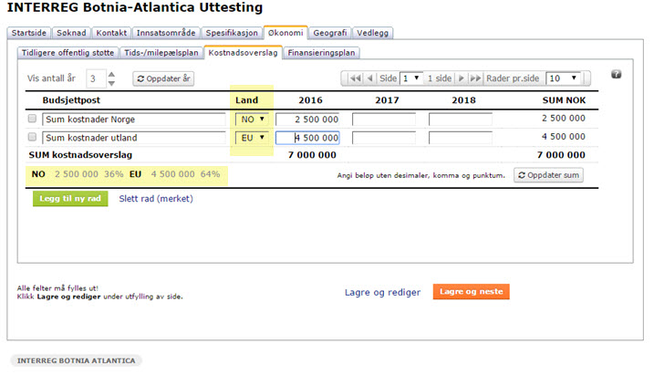Click Lagre og rediger link
654x385 pixels.
coord(382,292)
